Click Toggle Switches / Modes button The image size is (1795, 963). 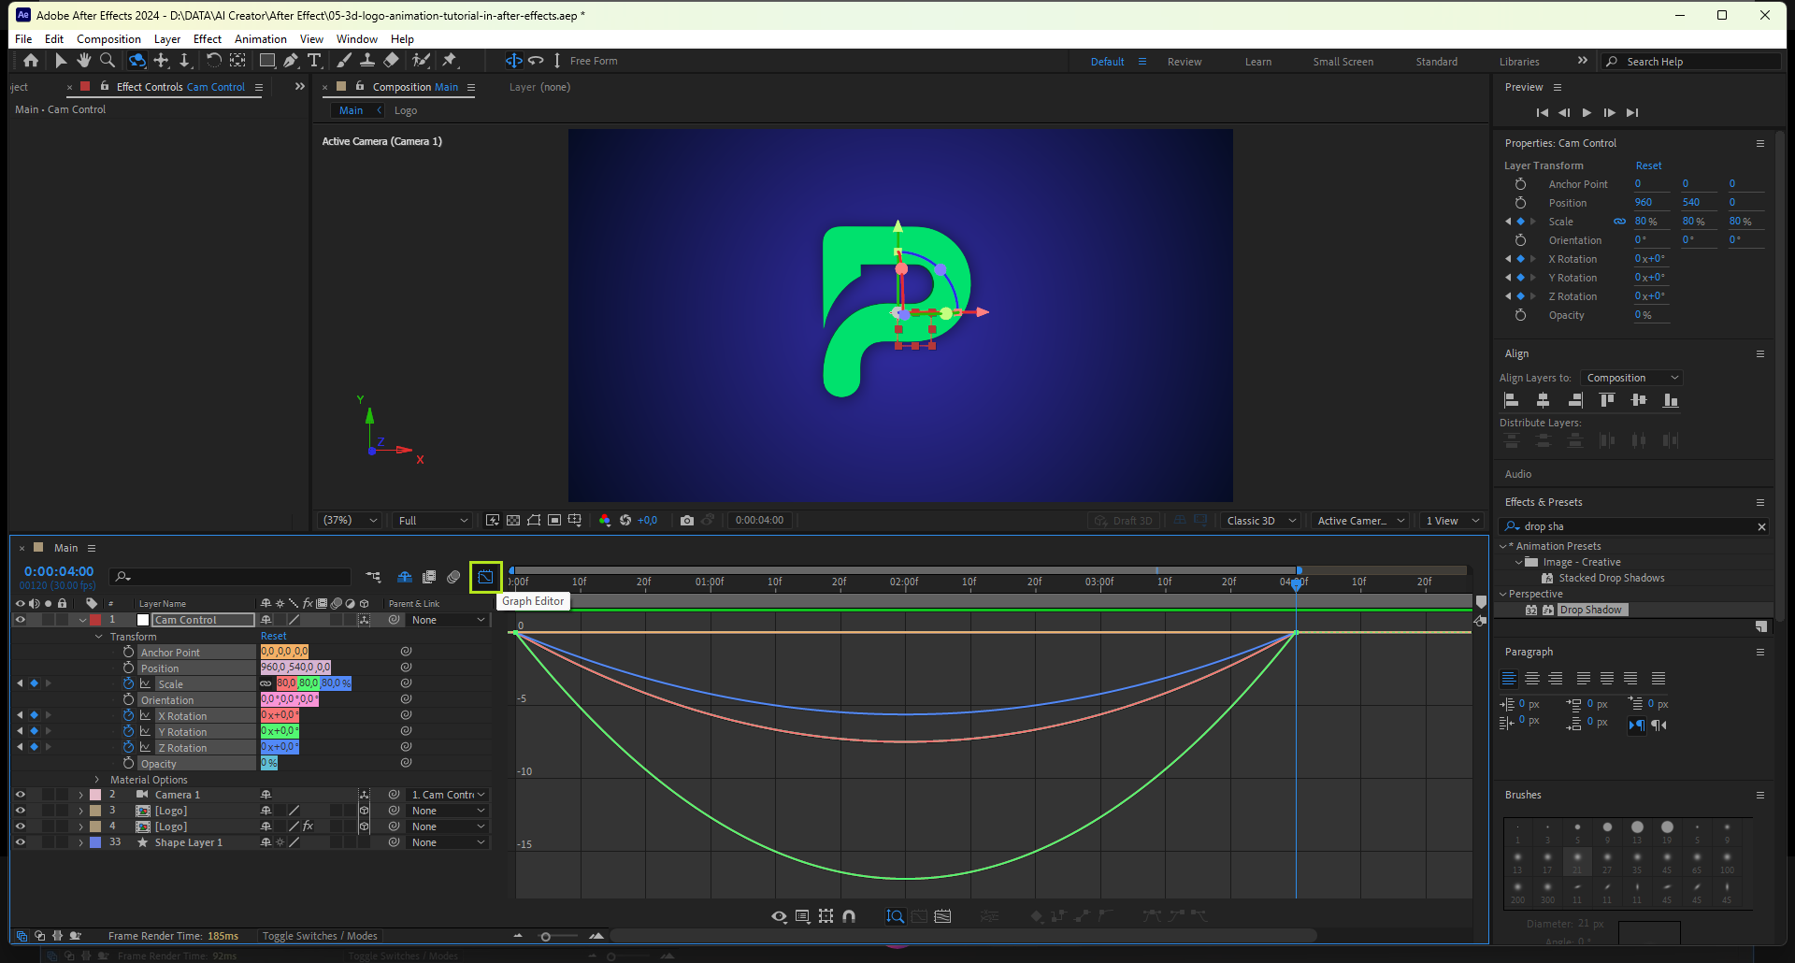pyautogui.click(x=320, y=936)
